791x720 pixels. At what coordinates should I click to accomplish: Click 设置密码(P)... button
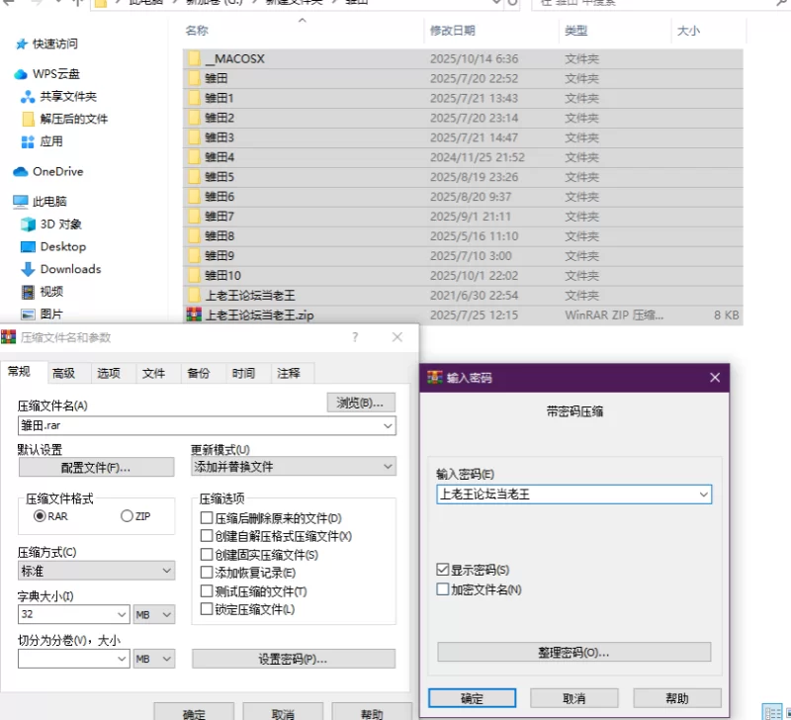pyautogui.click(x=294, y=659)
